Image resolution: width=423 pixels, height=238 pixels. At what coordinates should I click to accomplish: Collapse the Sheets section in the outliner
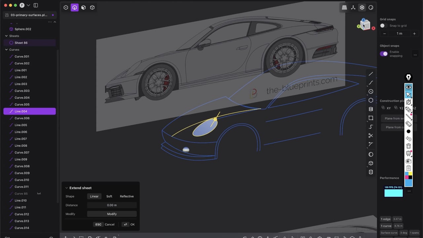coord(6,36)
